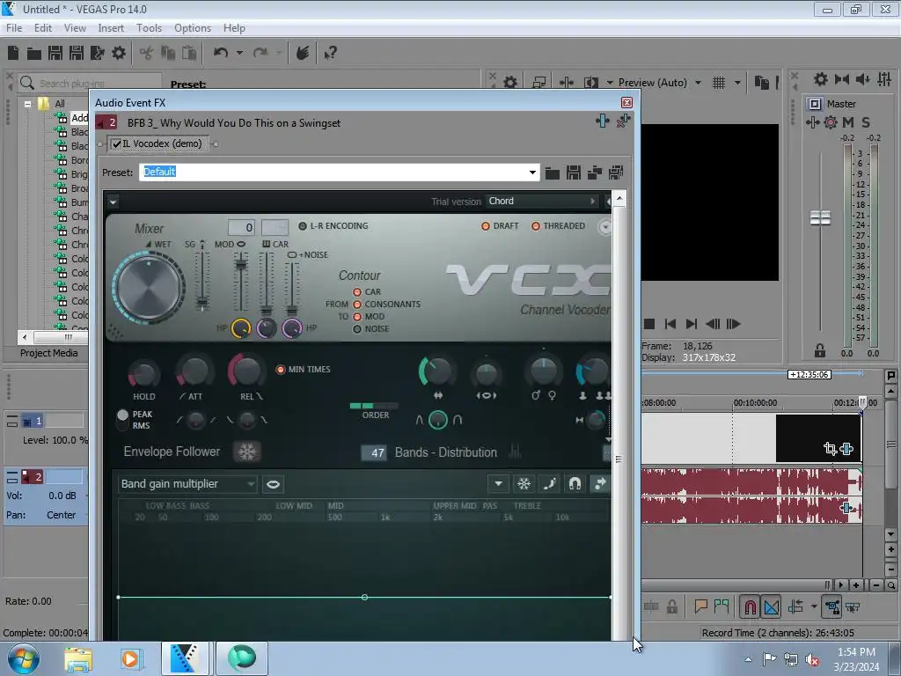Toggle Contour NOISE option
Viewport: 901px width, 676px height.
[357, 329]
